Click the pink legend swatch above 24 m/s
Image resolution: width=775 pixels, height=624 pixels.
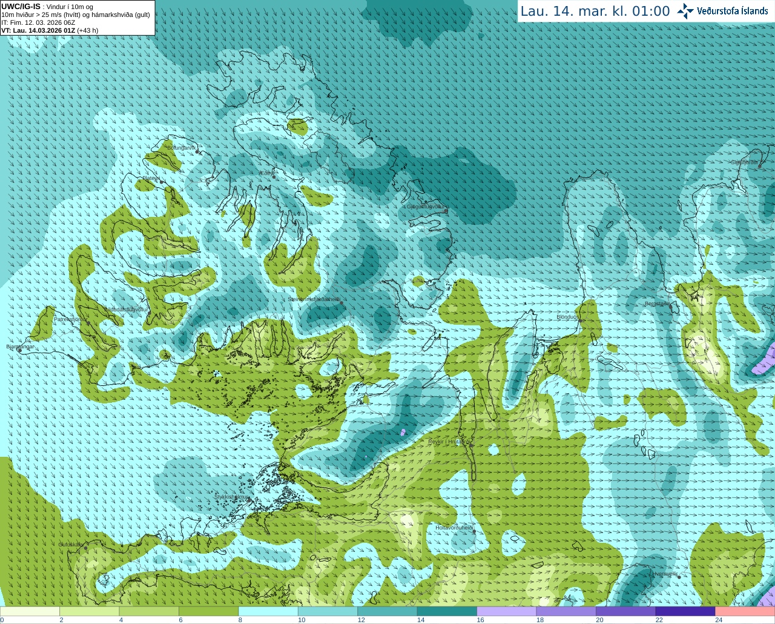[745, 611]
